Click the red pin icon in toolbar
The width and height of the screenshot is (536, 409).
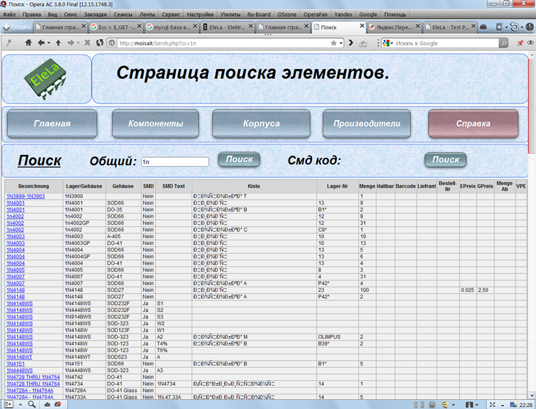520,43
